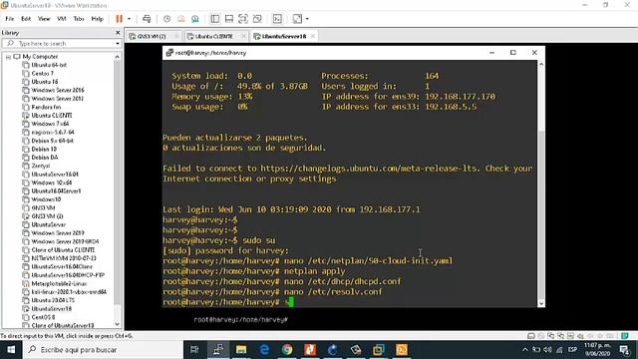Switch to the Ubuntu CLIENTE tab
This screenshot has height=359, width=638.
(x=214, y=36)
